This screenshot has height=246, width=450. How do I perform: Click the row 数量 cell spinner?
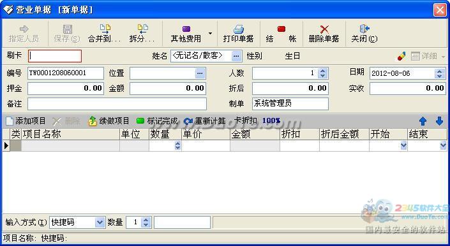click(177, 146)
